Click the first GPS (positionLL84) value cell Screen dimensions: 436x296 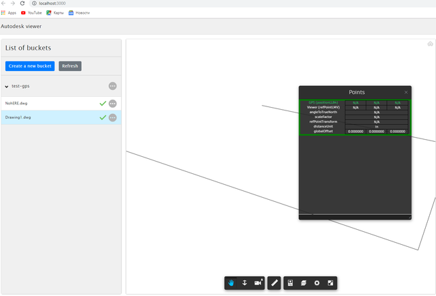pyautogui.click(x=356, y=103)
